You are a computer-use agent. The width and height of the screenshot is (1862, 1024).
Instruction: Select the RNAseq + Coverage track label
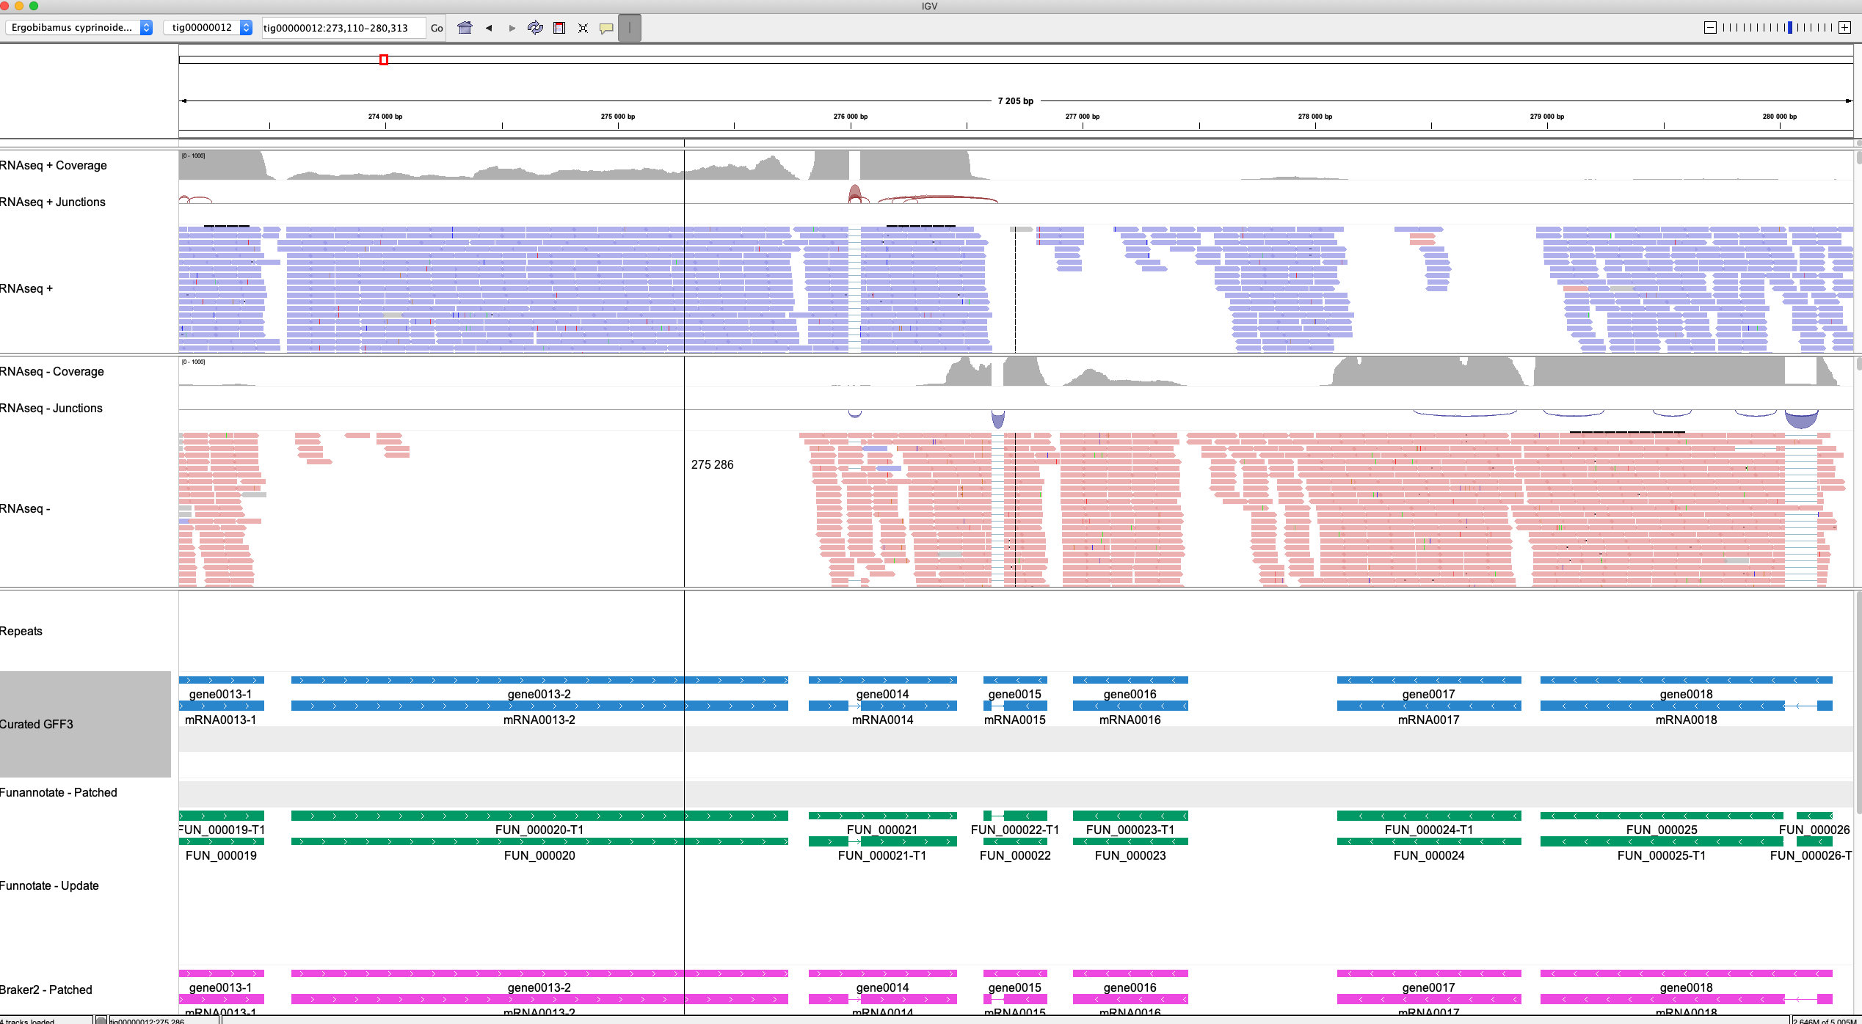54,166
